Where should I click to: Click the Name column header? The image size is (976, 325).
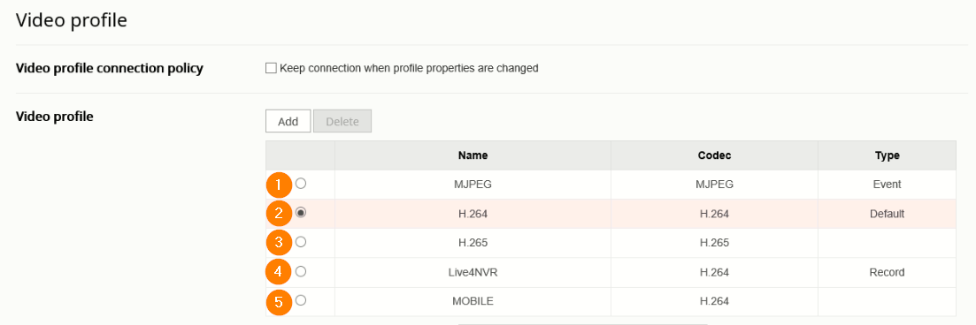click(473, 155)
